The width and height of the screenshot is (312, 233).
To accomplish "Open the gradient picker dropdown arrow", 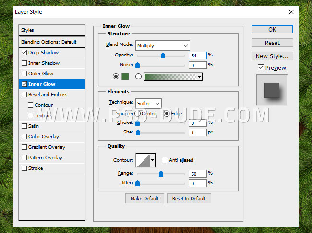I will pos(199,77).
